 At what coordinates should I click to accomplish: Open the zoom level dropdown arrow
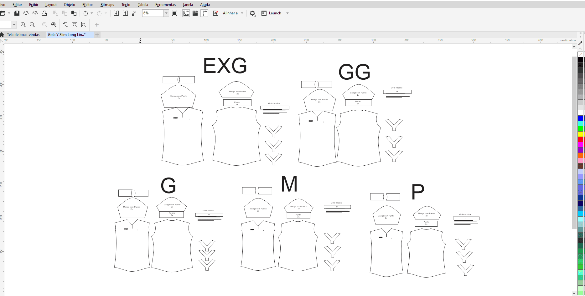pos(166,13)
